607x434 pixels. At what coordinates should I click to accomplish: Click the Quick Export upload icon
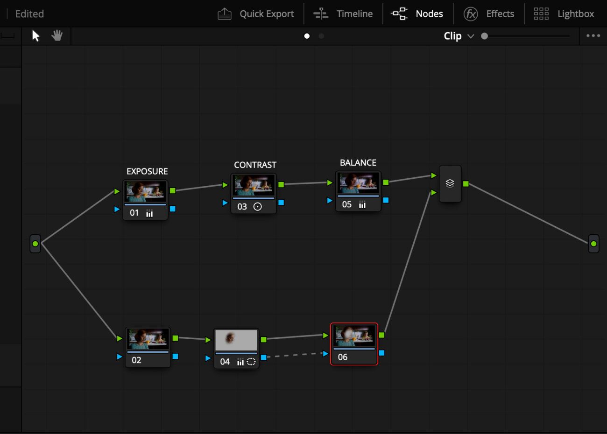pyautogui.click(x=224, y=14)
